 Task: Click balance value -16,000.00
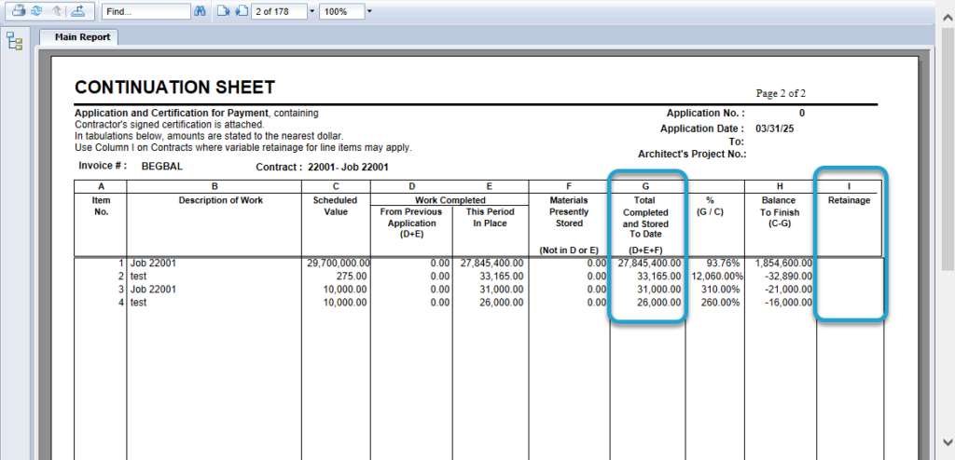click(x=787, y=302)
